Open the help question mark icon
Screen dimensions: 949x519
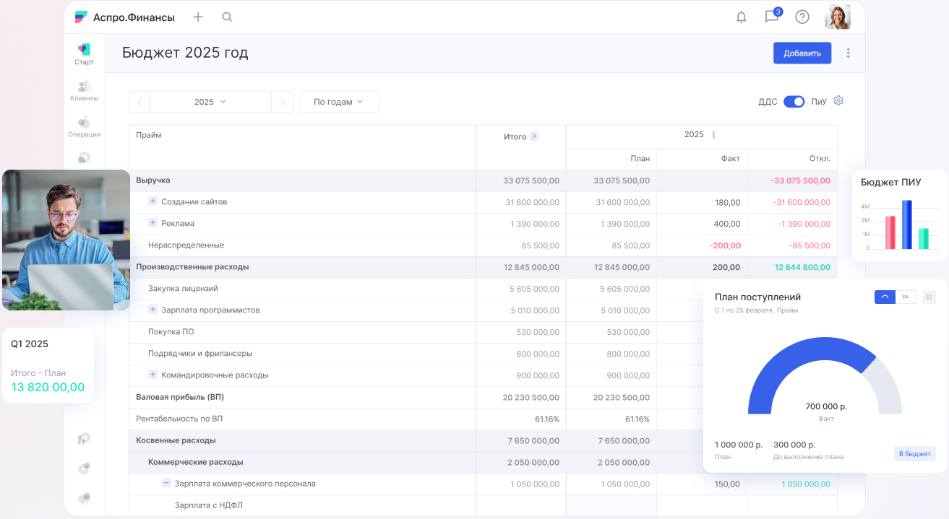(x=802, y=17)
